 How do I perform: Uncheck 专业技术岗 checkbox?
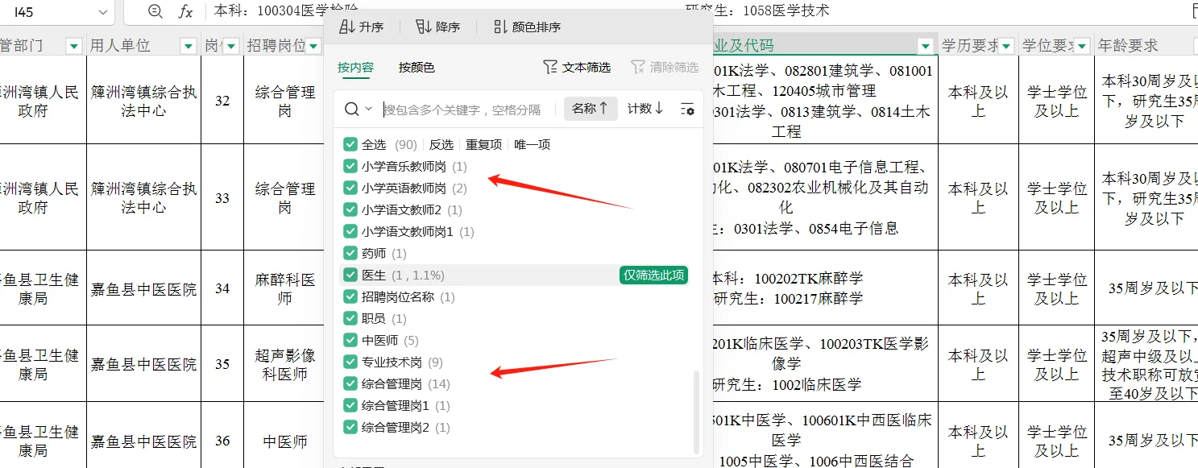tap(350, 362)
